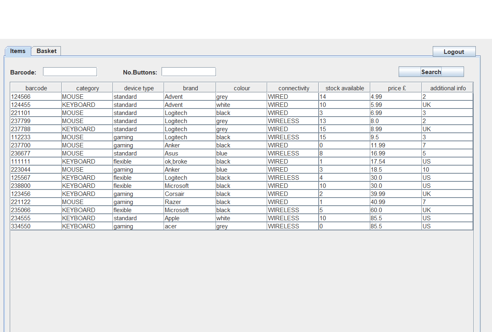Click the price cell 9.5

pos(396,137)
